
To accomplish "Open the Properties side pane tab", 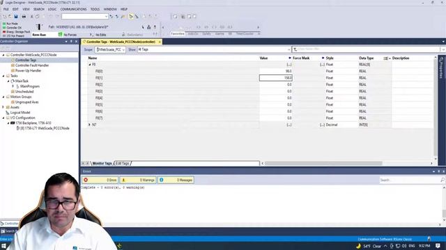I will pos(441,68).
